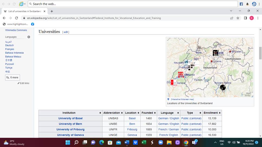Open language settings gear icon

[29, 37]
